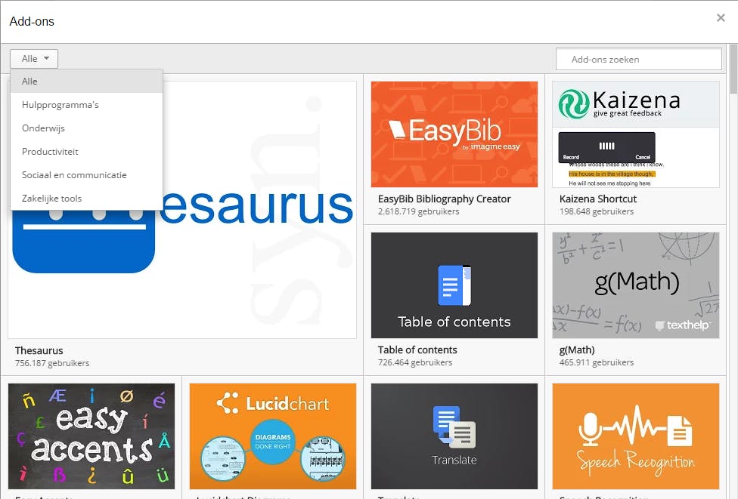
Task: Open the Easy Accents add-on image
Action: [91, 436]
